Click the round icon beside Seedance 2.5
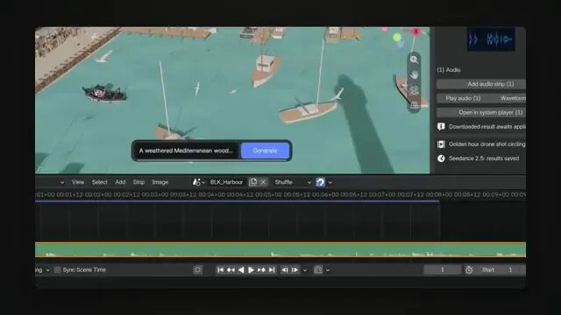This screenshot has height=315, width=561. click(x=441, y=158)
